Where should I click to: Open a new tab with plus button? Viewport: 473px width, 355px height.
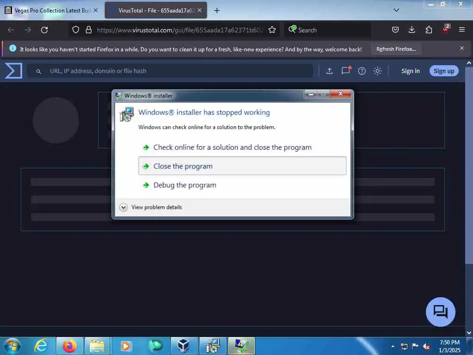pos(217,11)
